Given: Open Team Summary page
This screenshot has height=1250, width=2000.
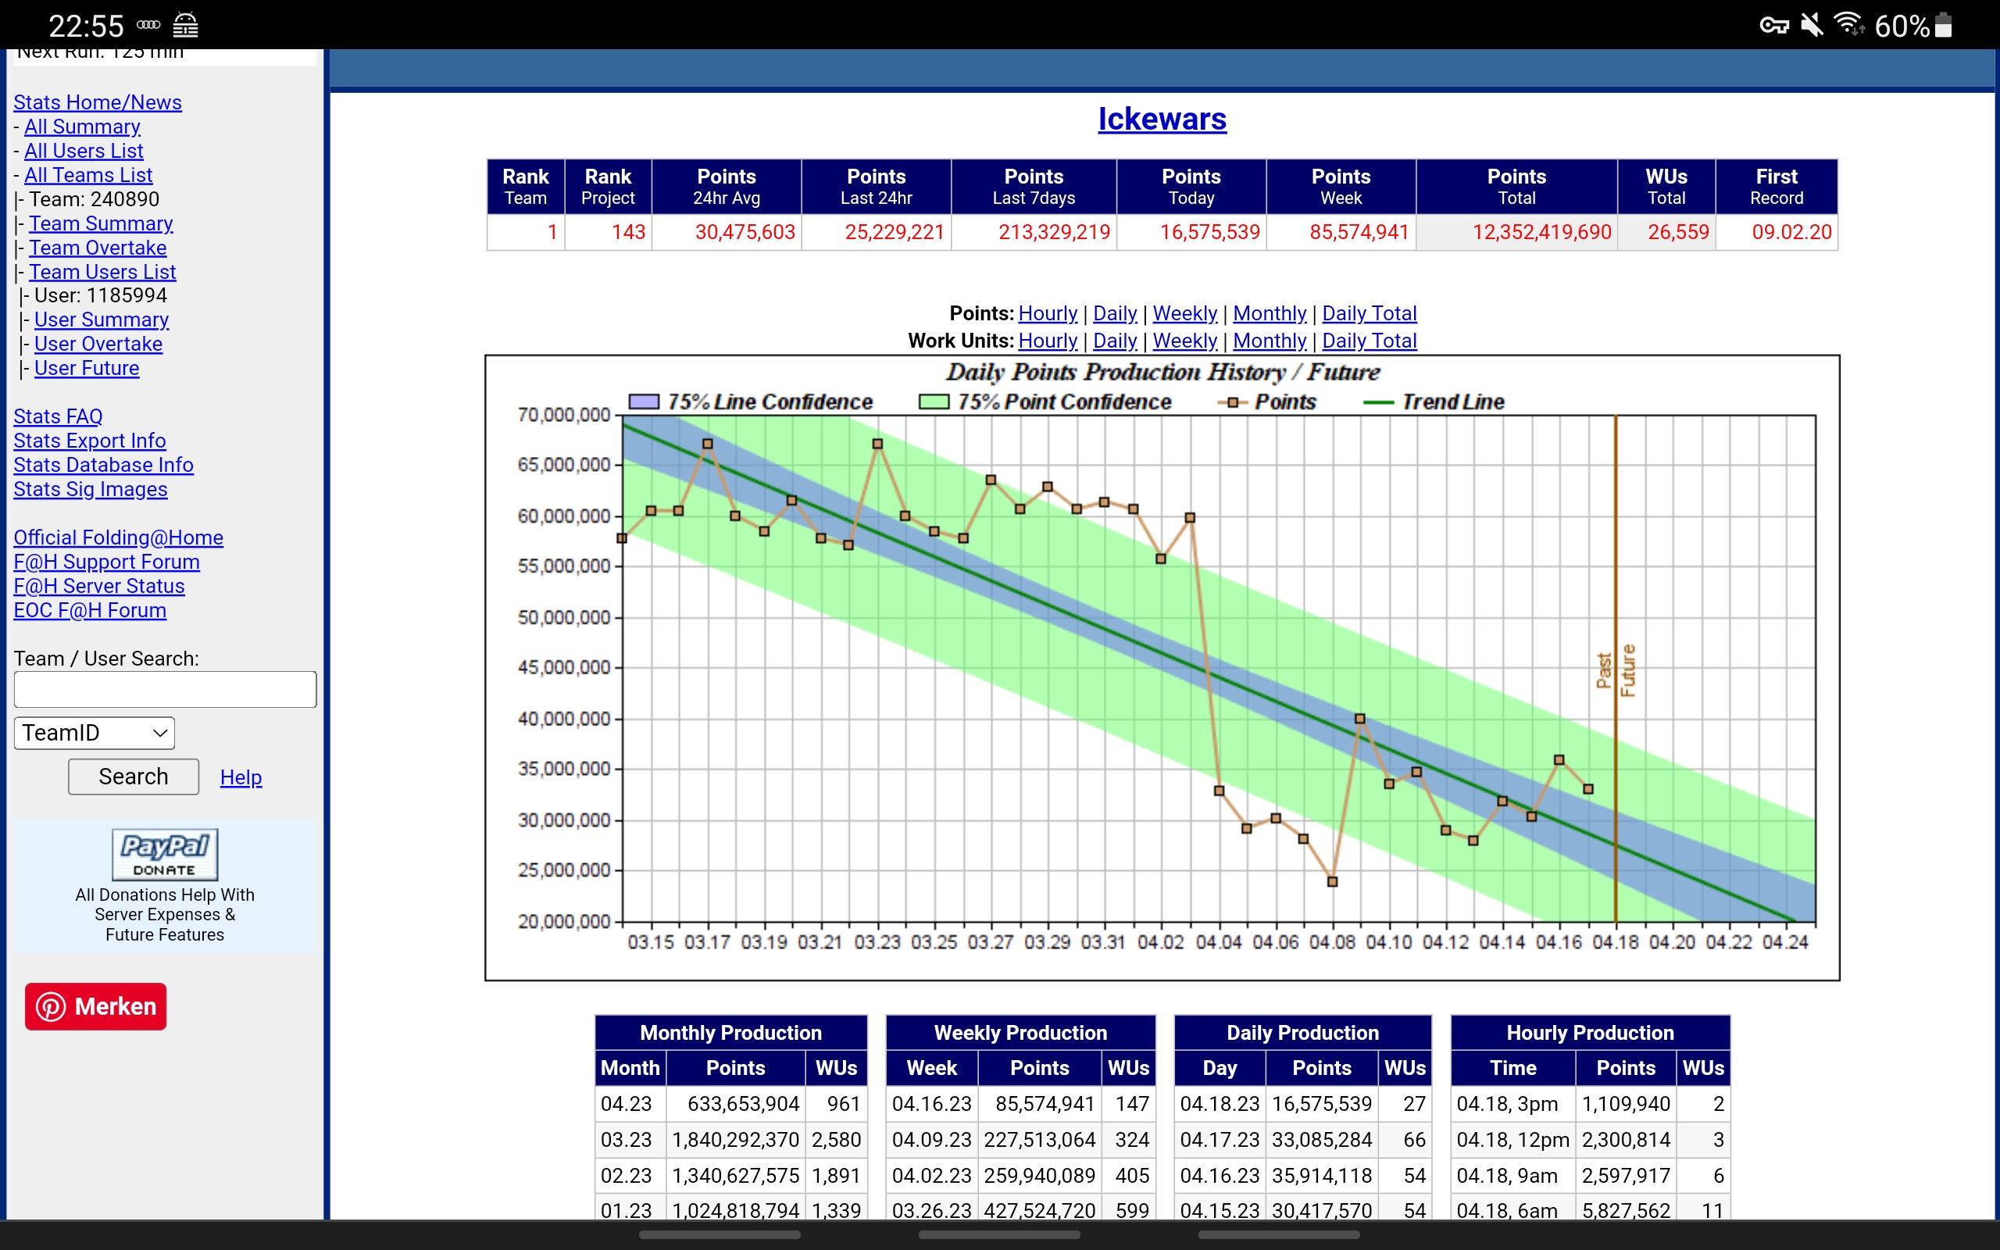Looking at the screenshot, I should (101, 223).
